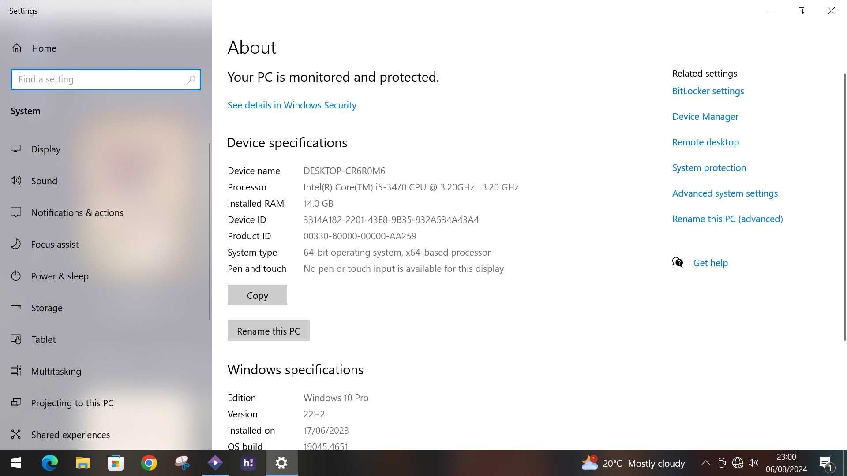847x476 pixels.
Task: Open Tablet settings
Action: [43, 339]
